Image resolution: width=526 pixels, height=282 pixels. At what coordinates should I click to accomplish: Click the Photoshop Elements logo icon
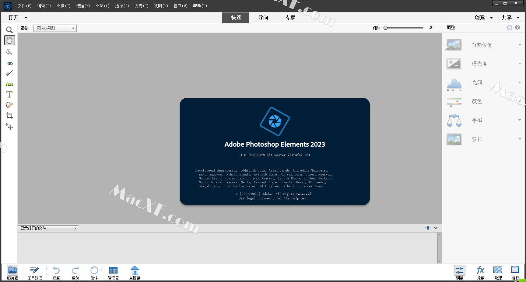[8, 6]
